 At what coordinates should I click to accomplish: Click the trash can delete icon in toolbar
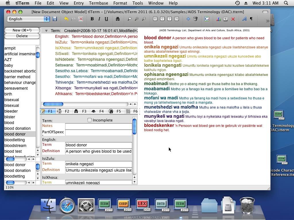coord(195,19)
